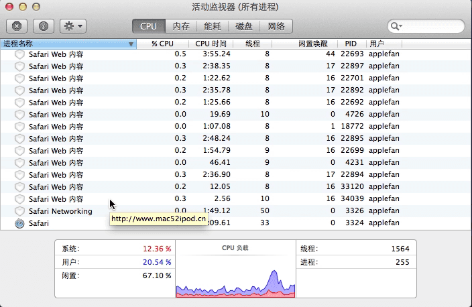Click the search field in toolbar
472x307 pixels.
pos(426,26)
